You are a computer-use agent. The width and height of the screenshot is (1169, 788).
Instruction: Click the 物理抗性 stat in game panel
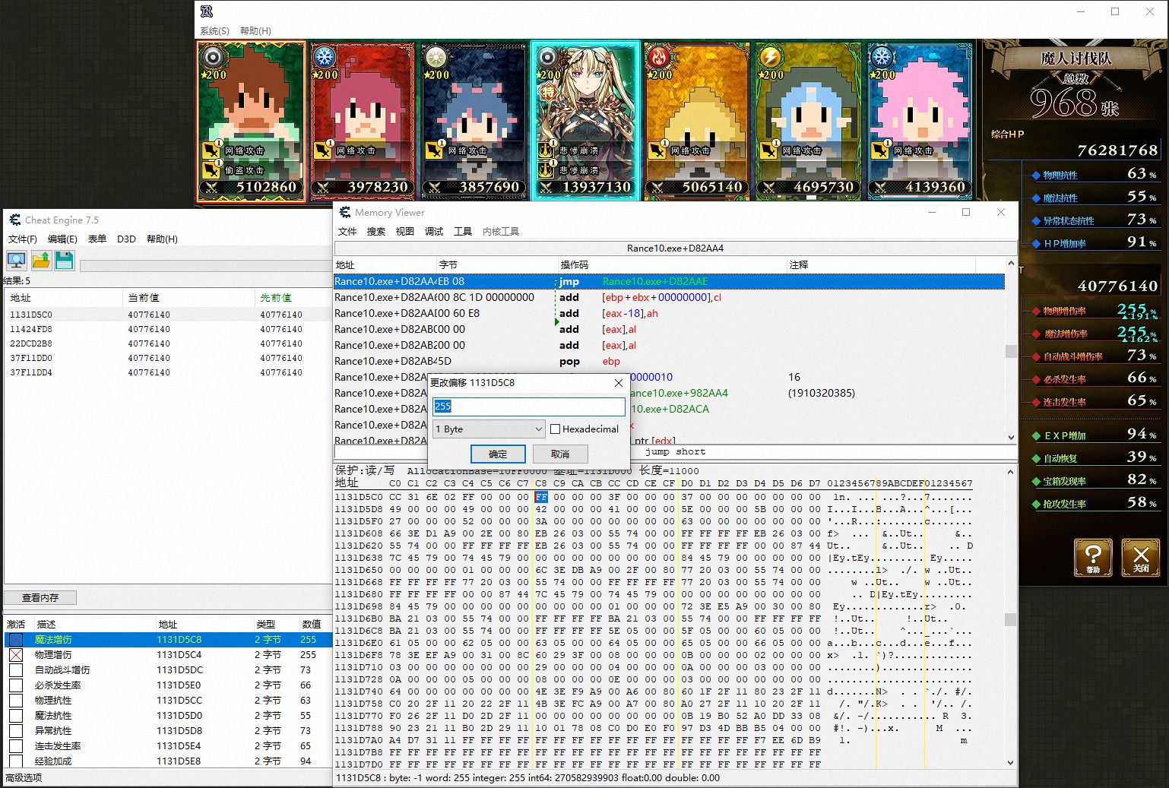1095,175
